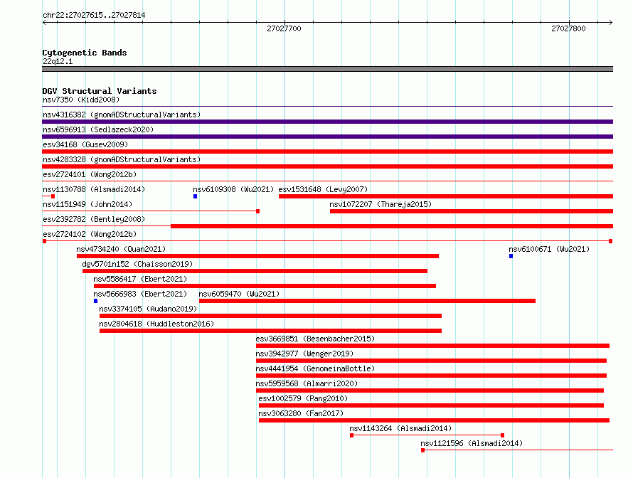Click nsv4734240 (Quan2021) variant
Image resolution: width=633 pixels, height=478 pixels.
point(257,256)
